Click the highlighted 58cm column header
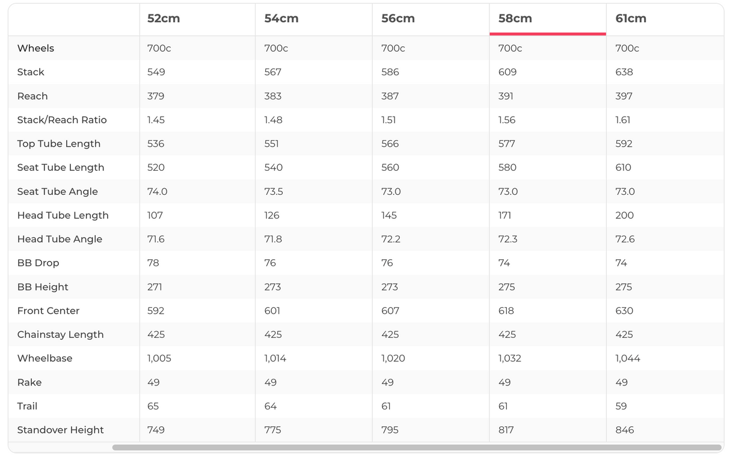 click(x=515, y=19)
